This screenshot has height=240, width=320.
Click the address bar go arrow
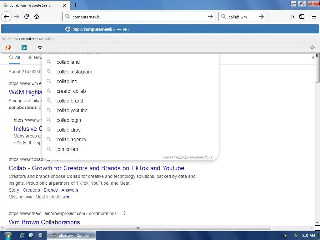click(210, 17)
